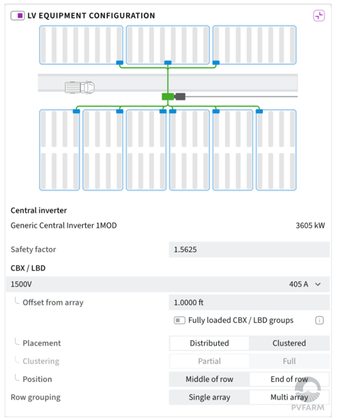The height and width of the screenshot is (420, 337).
Task: Click the truck icon on the road
Action: click(80, 87)
